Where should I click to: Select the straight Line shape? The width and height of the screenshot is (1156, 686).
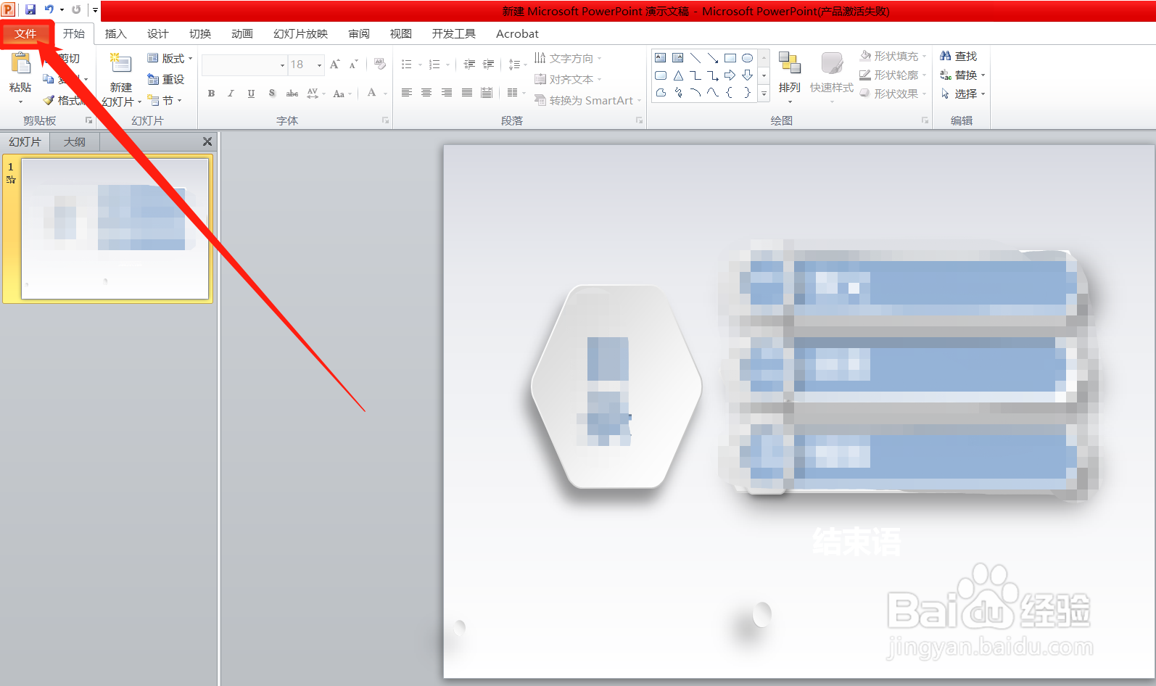(x=695, y=58)
